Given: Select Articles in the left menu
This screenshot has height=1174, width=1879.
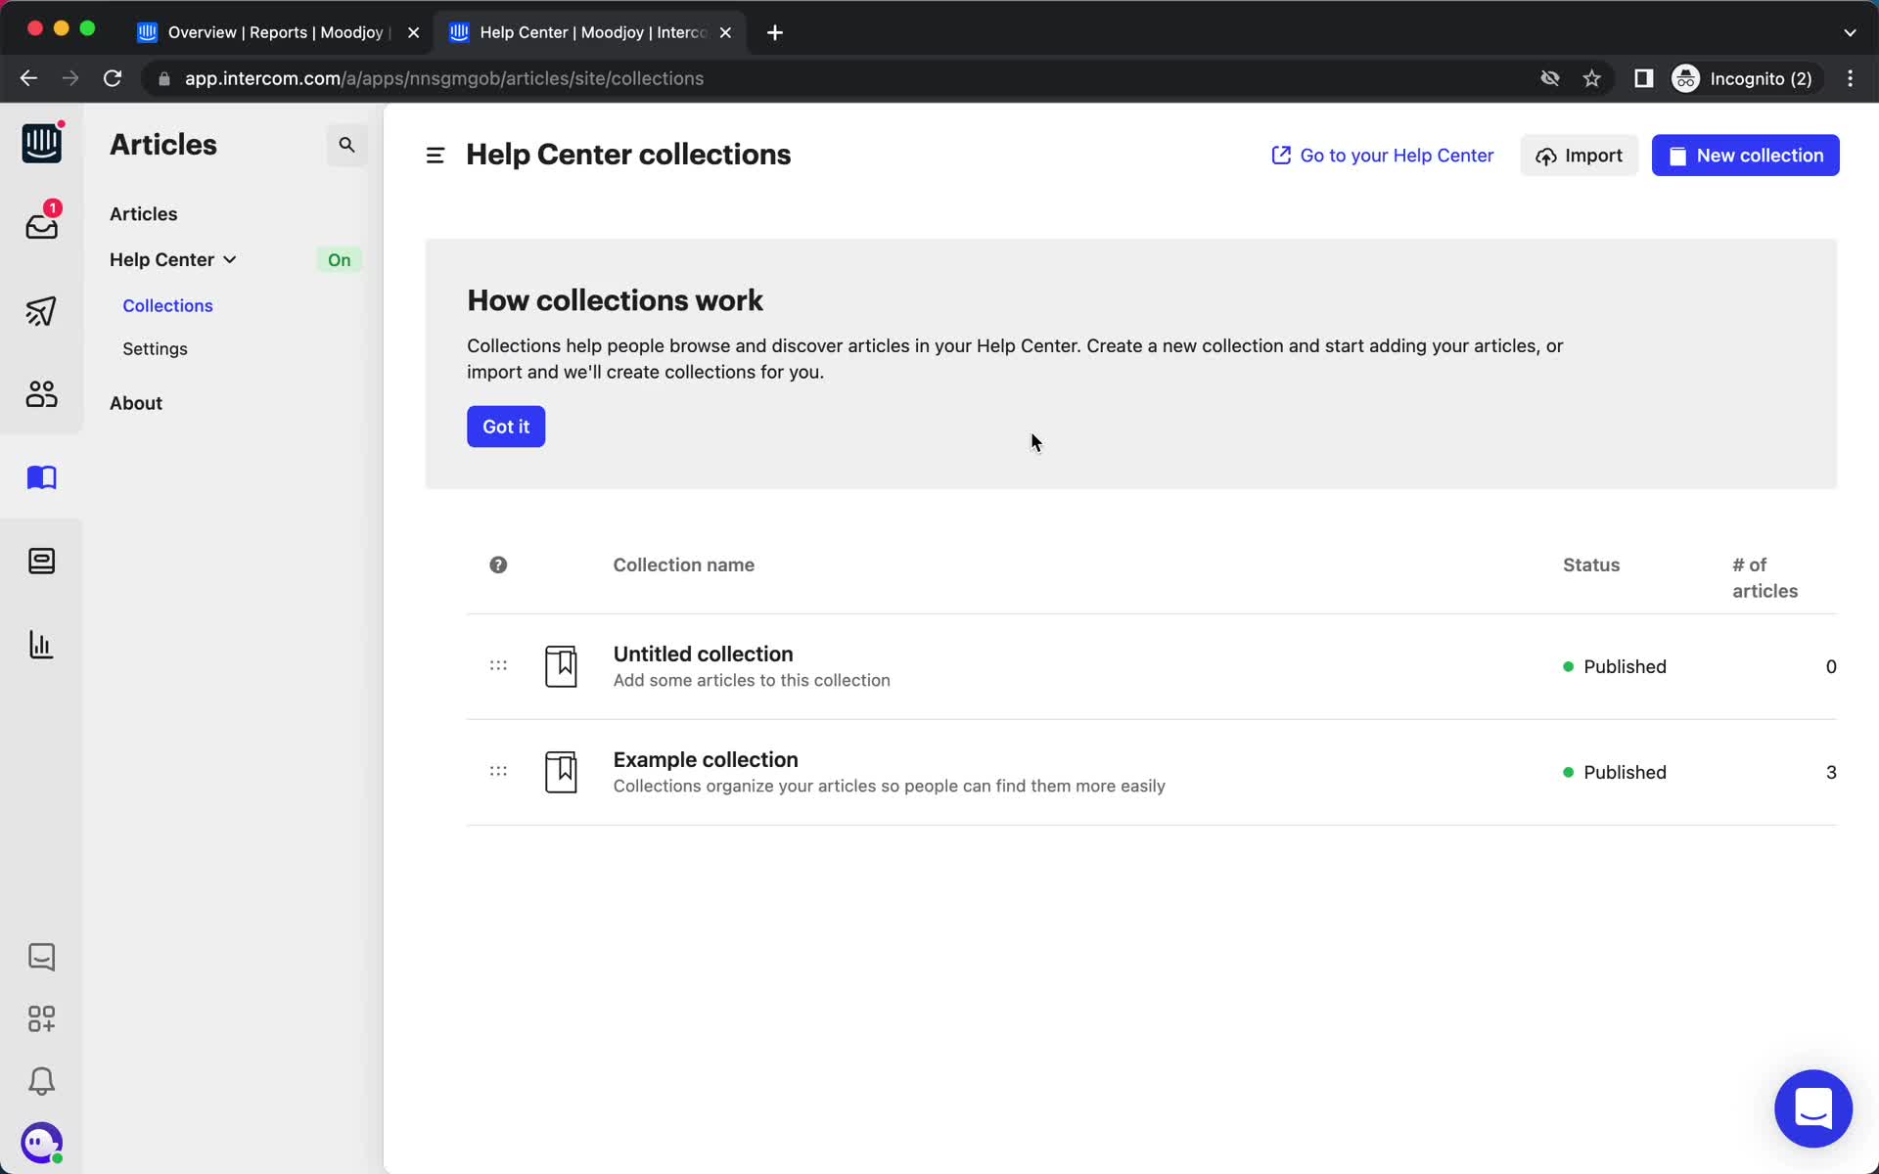Looking at the screenshot, I should click(144, 213).
